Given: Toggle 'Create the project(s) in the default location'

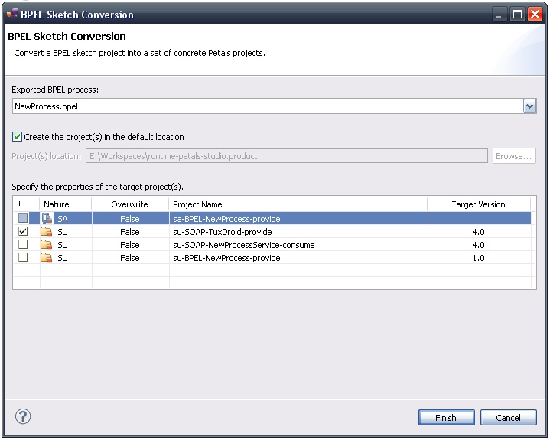Looking at the screenshot, I should (18, 137).
